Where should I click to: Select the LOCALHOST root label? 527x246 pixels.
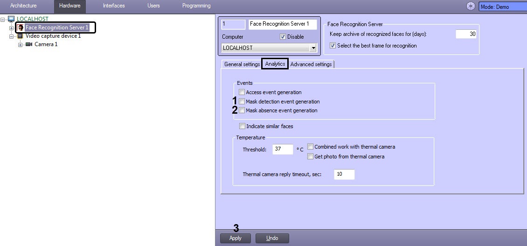(x=33, y=19)
